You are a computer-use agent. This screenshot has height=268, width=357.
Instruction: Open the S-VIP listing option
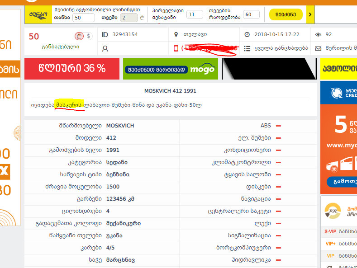pos(339,231)
